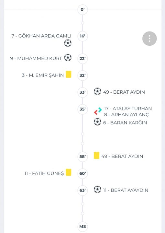165x233 pixels.
Task: Select the 16' timeline marker
Action: tap(82, 36)
